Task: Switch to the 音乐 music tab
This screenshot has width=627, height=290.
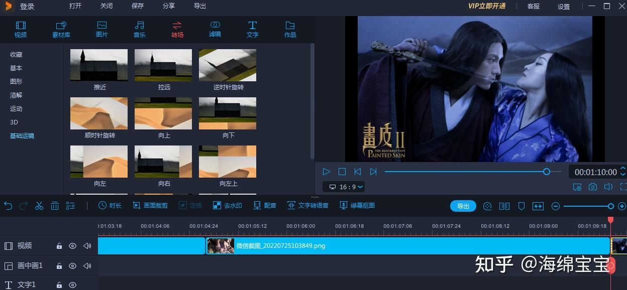Action: pos(139,30)
